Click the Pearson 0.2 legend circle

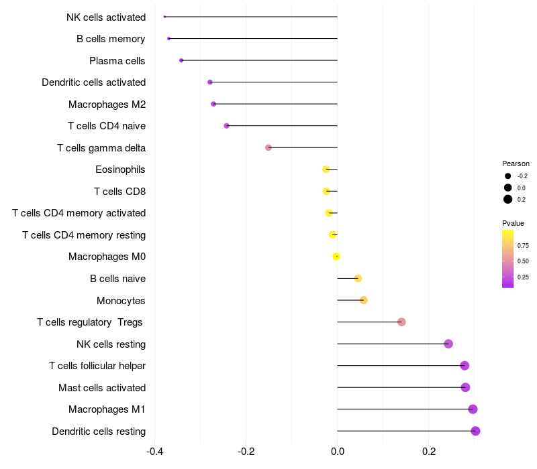click(x=508, y=199)
